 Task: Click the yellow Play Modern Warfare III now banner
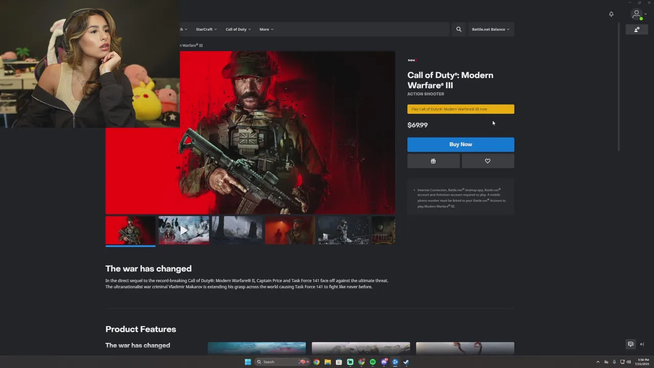coord(461,109)
